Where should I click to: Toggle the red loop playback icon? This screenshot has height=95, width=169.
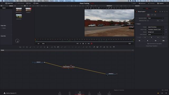(92, 44)
